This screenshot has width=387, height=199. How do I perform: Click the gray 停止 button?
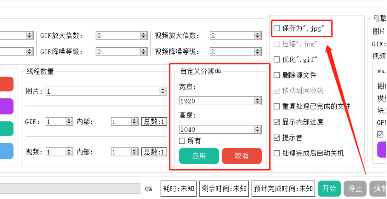pos(355,188)
